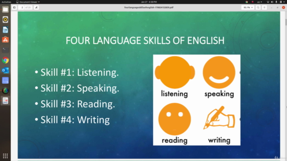Open the Activities overview
The image size is (287, 161).
[6, 2]
